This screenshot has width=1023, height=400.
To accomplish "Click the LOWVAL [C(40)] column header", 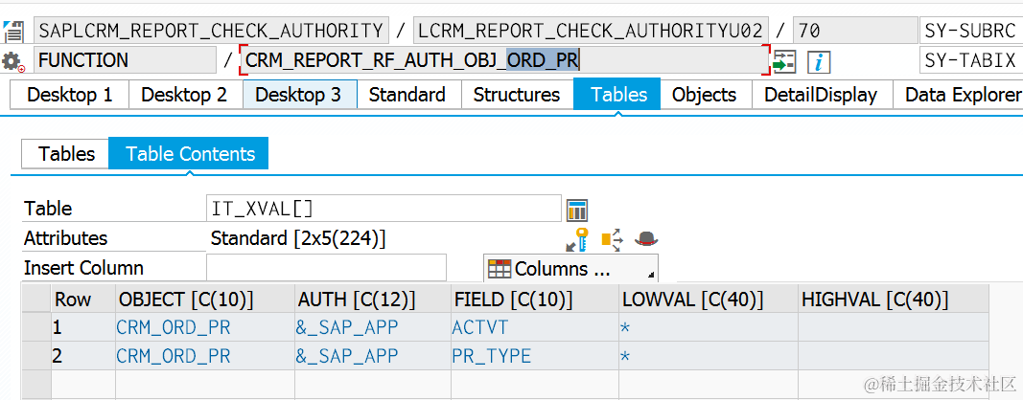I will 709,299.
